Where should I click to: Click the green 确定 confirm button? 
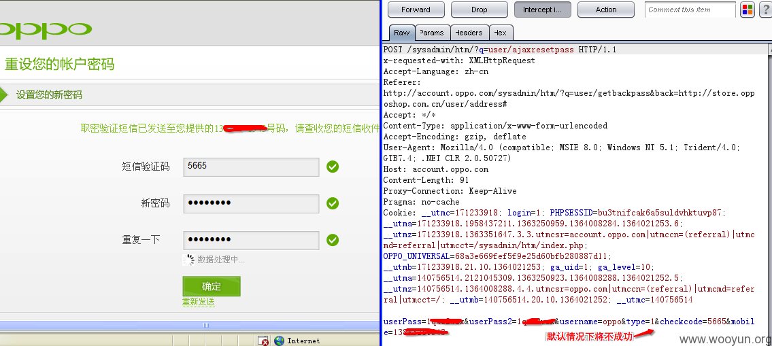tap(212, 286)
